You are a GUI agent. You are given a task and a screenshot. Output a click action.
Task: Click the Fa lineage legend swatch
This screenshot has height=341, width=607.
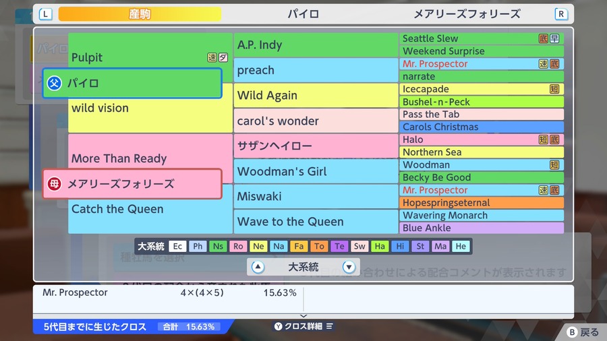[x=299, y=246]
